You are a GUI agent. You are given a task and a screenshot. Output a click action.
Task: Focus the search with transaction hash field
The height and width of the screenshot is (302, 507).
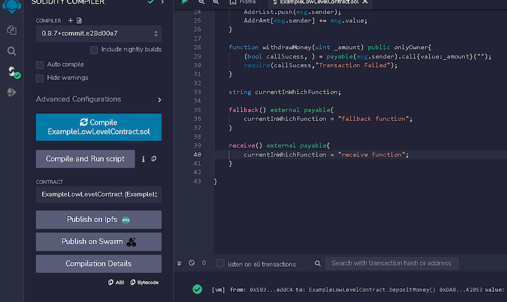coord(392,263)
